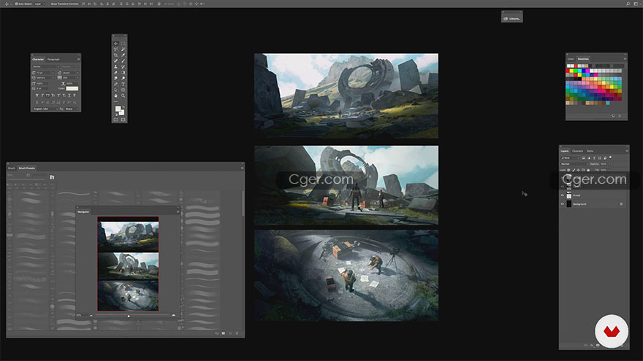Select the Move tool in the Tools panel
The image size is (643, 361).
[115, 43]
